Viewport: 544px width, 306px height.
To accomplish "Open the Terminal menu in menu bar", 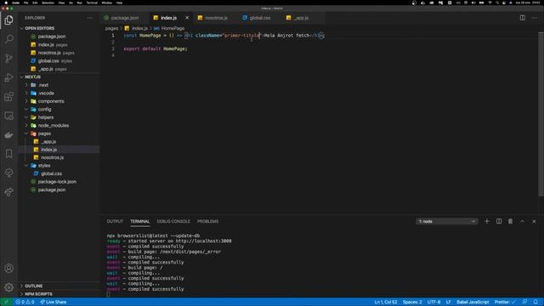I will (92, 3).
